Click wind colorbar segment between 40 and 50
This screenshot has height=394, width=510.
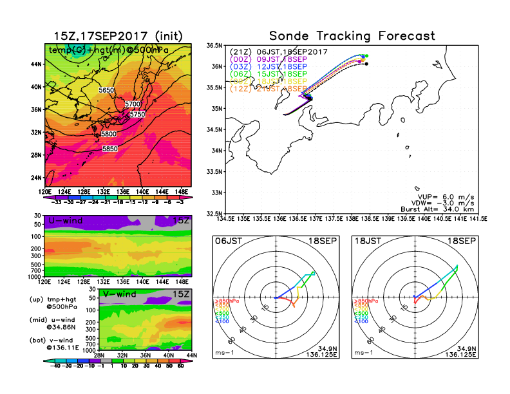[164, 361]
